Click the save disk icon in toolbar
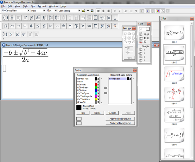195x162 pixels. (x=92, y=11)
